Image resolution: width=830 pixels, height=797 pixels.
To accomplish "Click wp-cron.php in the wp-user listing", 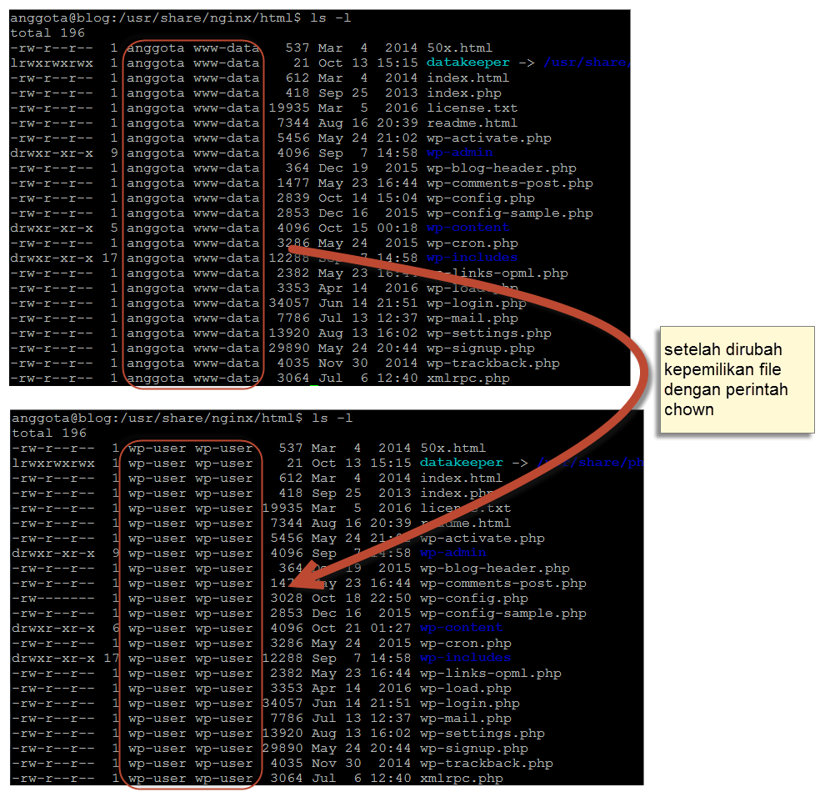I will coord(465,643).
